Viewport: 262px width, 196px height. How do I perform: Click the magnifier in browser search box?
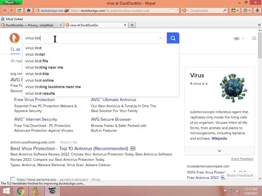pos(225,10)
